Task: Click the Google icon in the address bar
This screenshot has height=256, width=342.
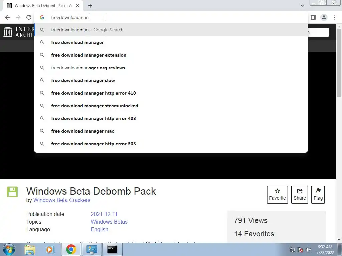Action: (42, 17)
